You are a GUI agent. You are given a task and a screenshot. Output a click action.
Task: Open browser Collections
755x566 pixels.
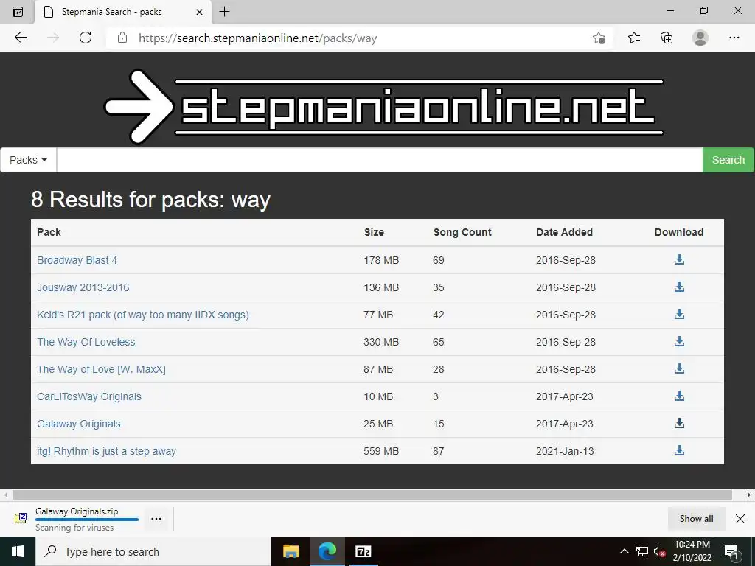click(667, 38)
